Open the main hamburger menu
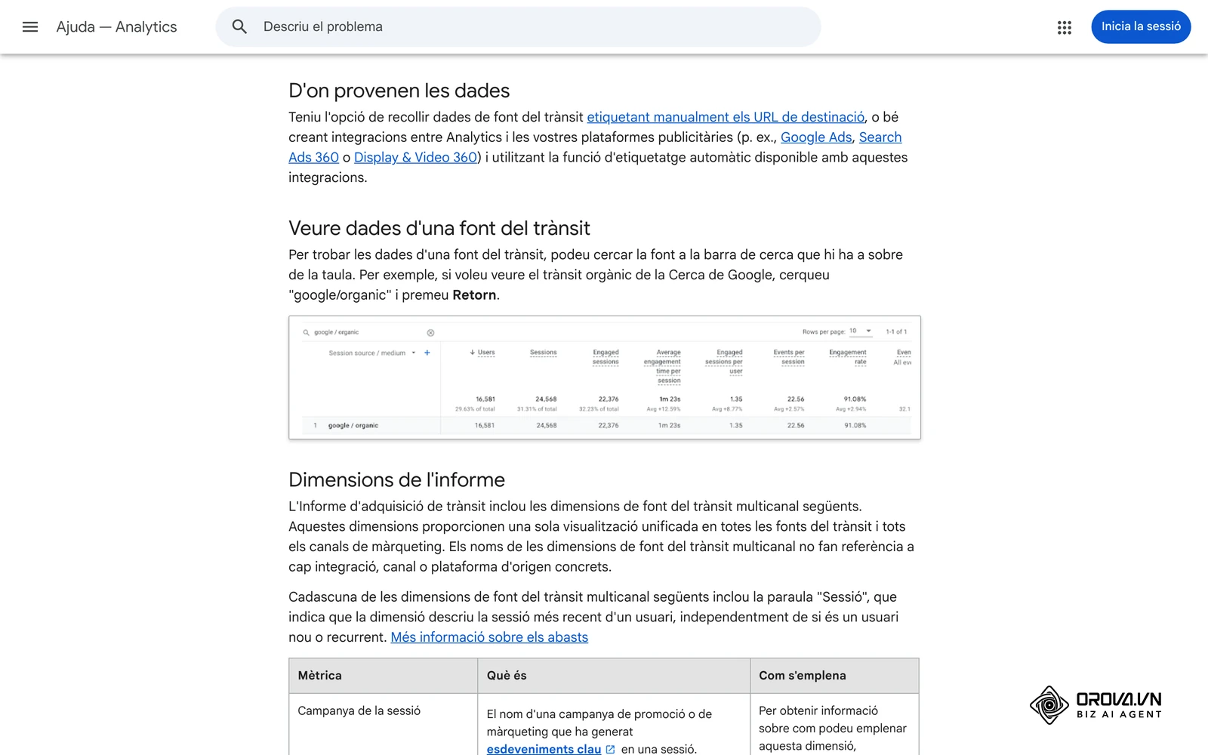The image size is (1208, 755). tap(30, 27)
